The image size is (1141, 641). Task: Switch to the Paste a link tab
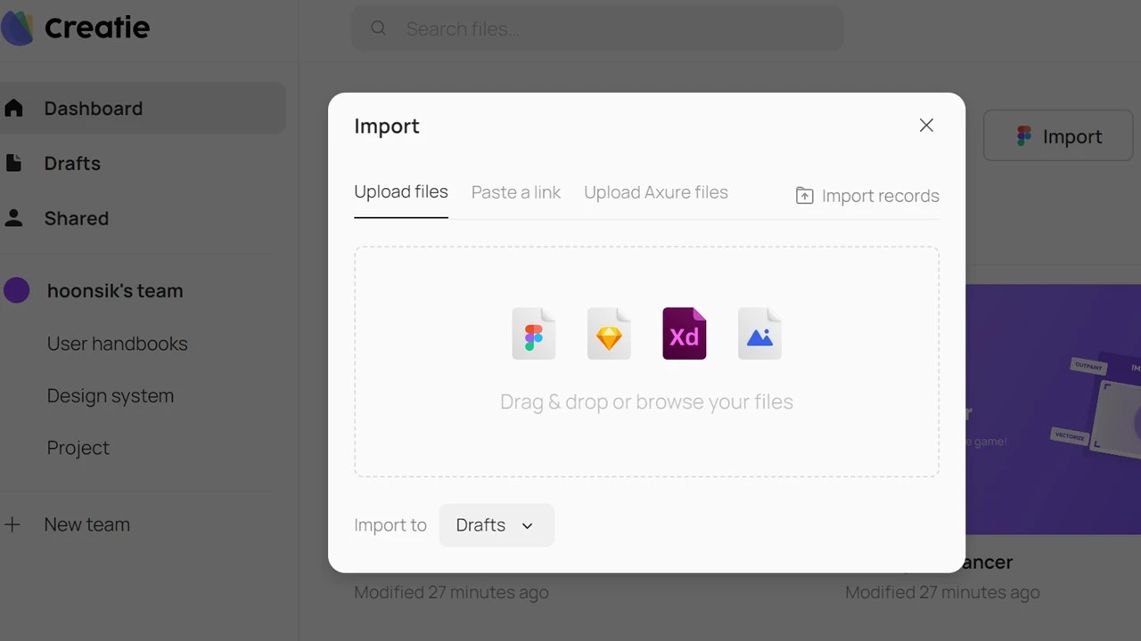(516, 192)
